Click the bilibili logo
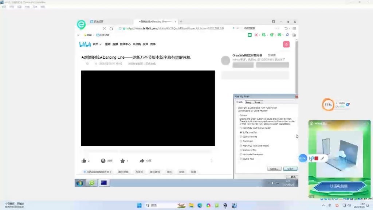373x210 pixels. 85,44
